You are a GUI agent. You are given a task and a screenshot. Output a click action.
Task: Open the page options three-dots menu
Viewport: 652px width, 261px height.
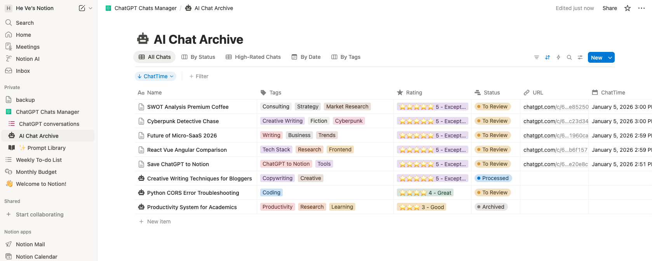[x=642, y=8]
